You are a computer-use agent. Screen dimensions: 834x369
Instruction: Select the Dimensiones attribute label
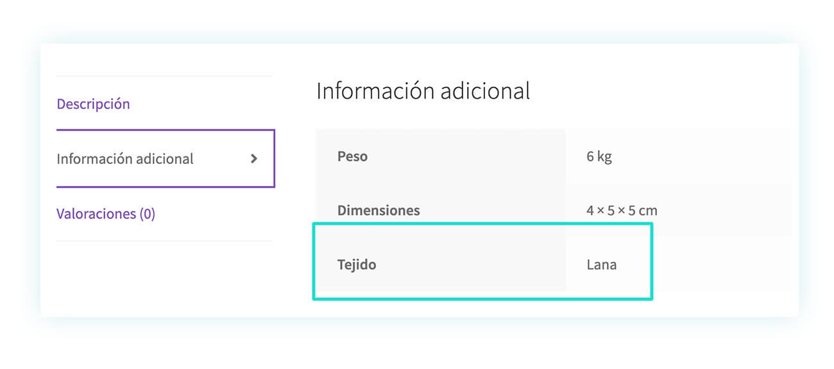pos(379,210)
